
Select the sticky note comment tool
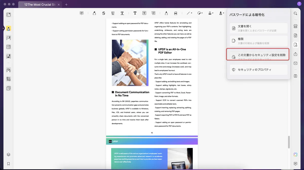(x=82, y=13)
